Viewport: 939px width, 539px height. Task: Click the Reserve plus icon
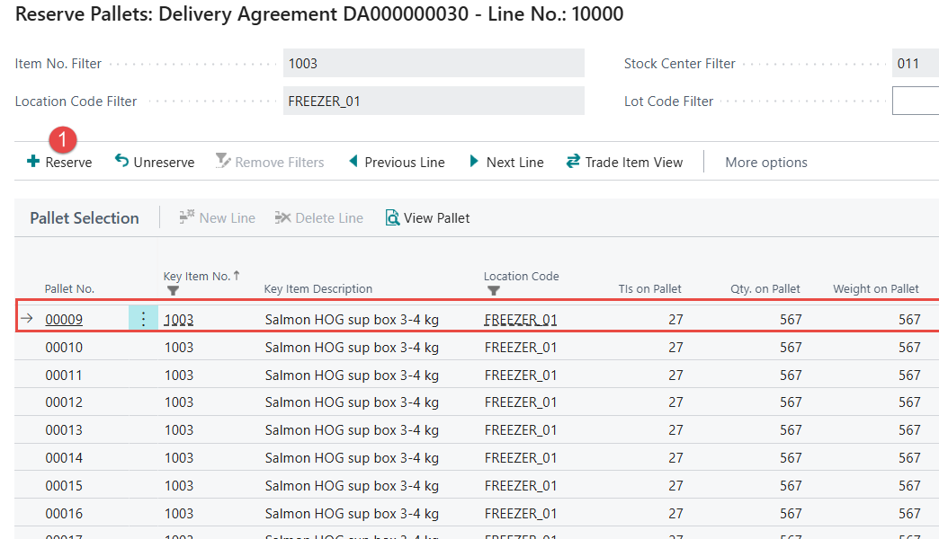click(x=33, y=162)
